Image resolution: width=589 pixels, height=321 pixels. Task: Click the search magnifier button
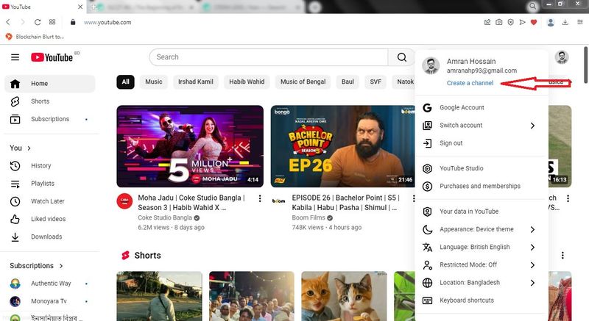(401, 57)
